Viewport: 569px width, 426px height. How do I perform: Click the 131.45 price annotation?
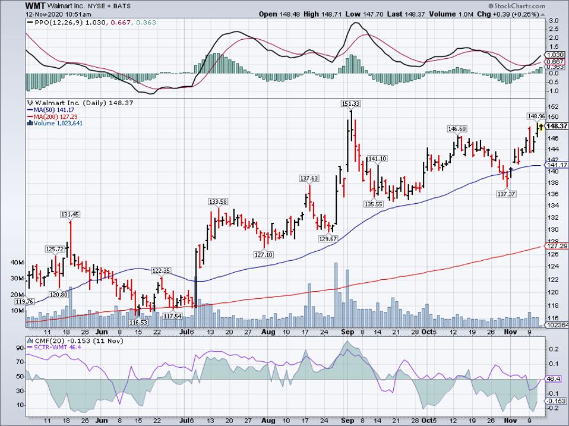[x=70, y=214]
